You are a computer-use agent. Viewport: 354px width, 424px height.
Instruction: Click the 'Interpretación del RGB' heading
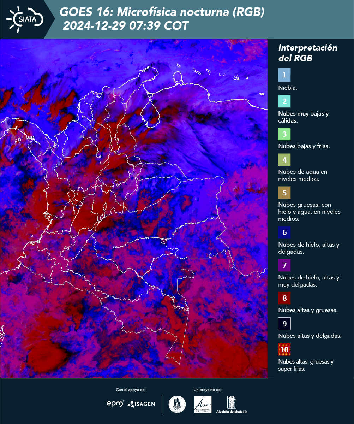tap(308, 53)
